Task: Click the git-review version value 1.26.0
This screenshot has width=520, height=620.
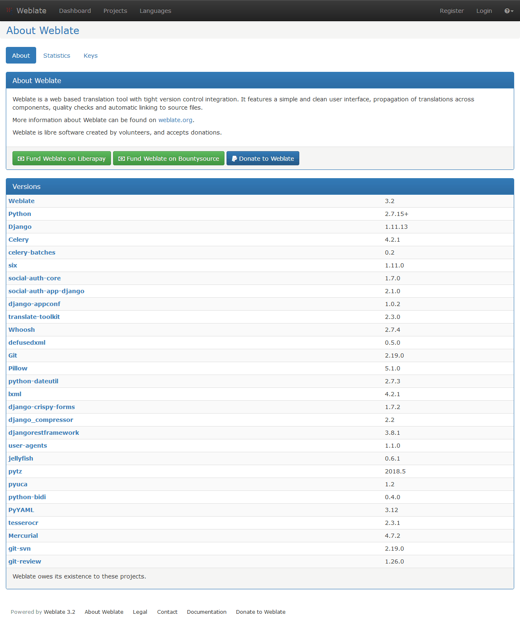Action: tap(394, 561)
